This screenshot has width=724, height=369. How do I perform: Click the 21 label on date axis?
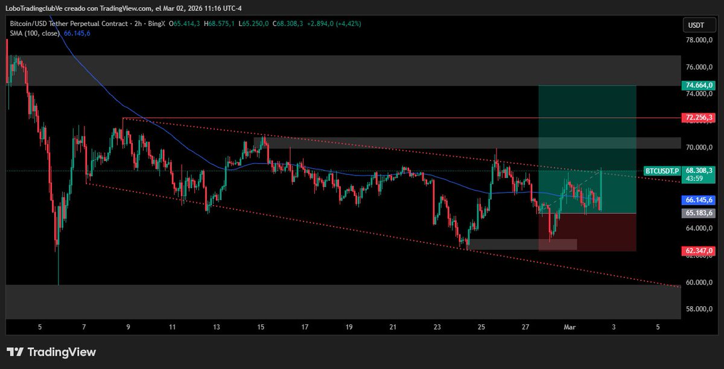(393, 327)
